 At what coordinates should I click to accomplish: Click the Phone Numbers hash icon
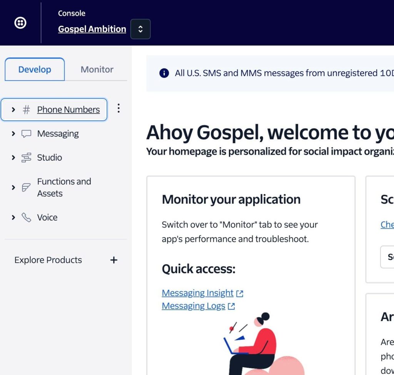pyautogui.click(x=26, y=110)
